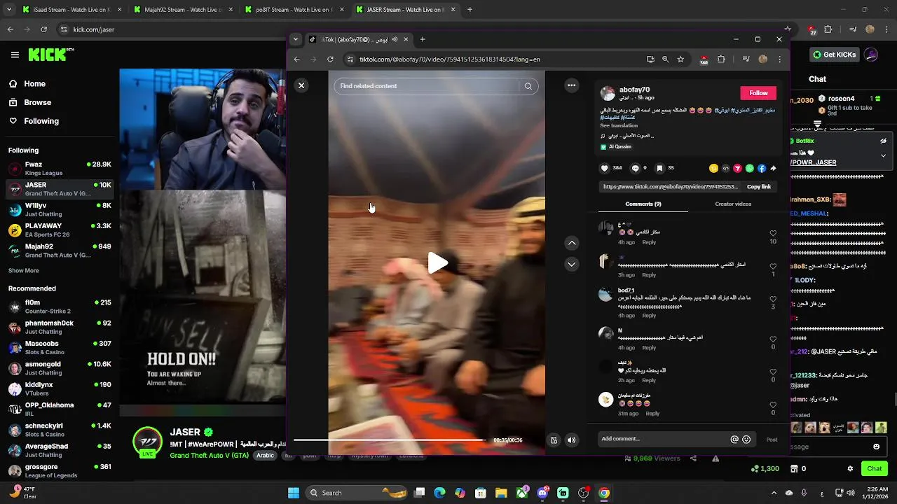This screenshot has height=504, width=897.
Task: Open Discord from the taskbar
Action: pyautogui.click(x=542, y=493)
